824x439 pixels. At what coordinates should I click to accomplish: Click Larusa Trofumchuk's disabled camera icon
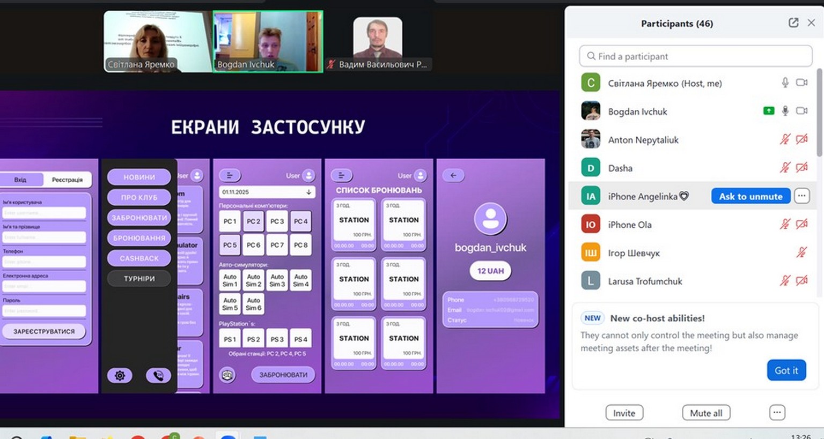(801, 280)
